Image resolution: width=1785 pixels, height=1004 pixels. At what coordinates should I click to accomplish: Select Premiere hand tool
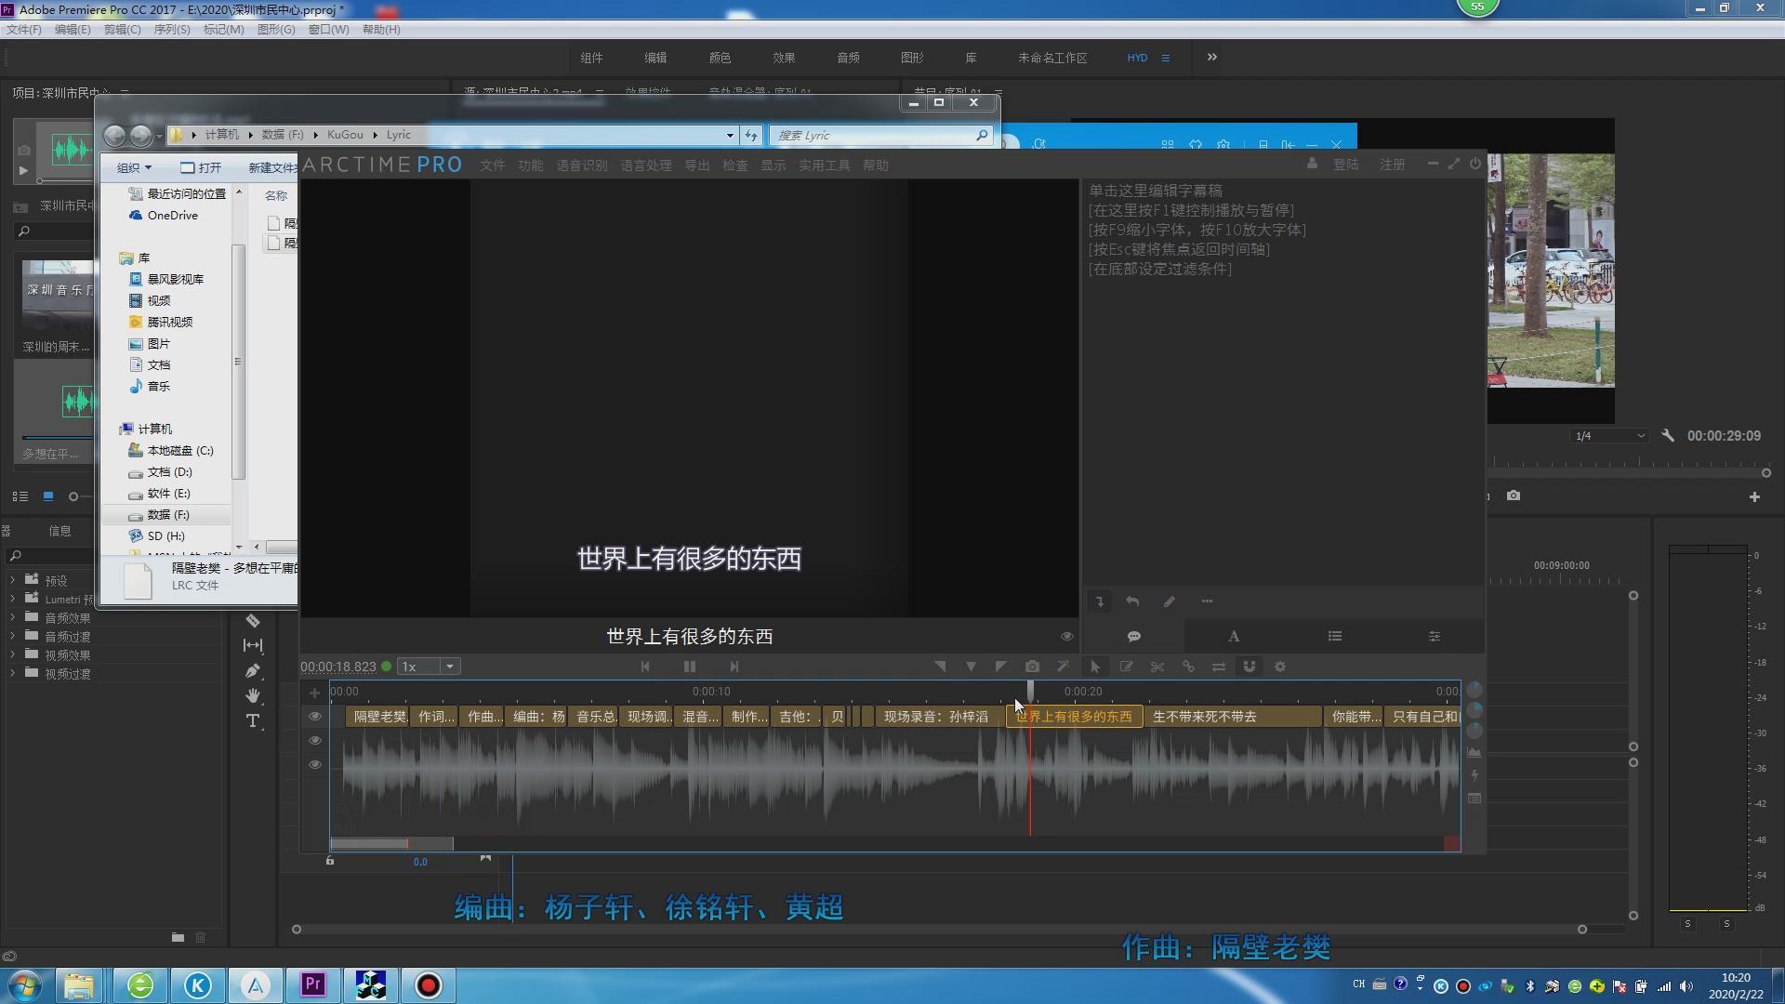coord(253,695)
